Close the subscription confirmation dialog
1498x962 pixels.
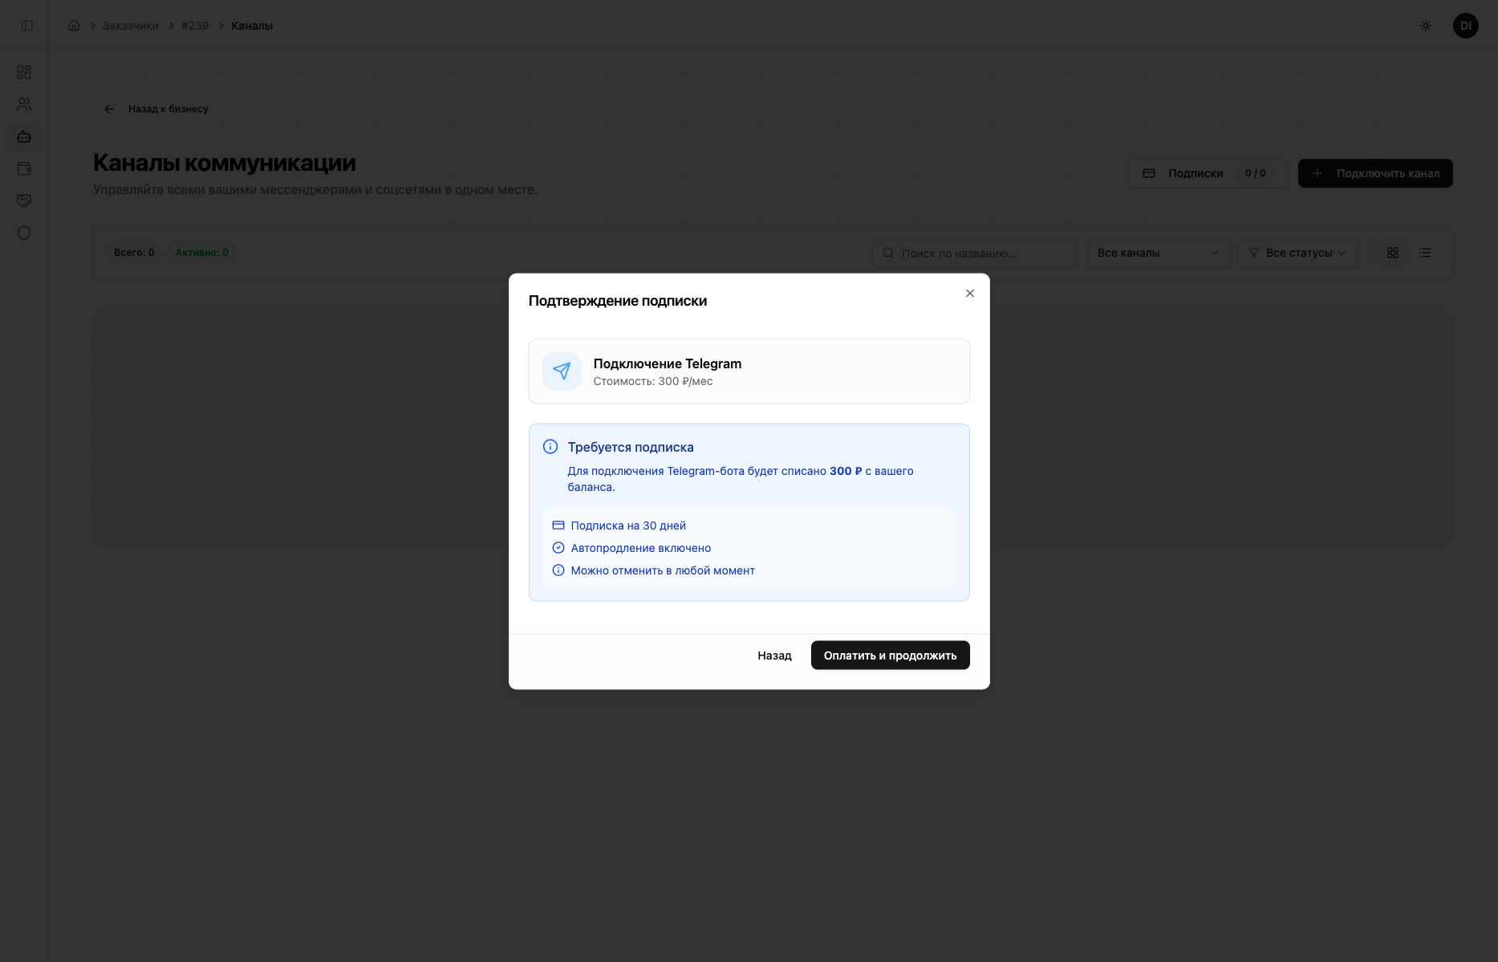[969, 294]
